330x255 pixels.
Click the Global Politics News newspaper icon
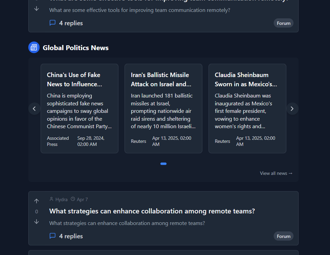pos(34,47)
